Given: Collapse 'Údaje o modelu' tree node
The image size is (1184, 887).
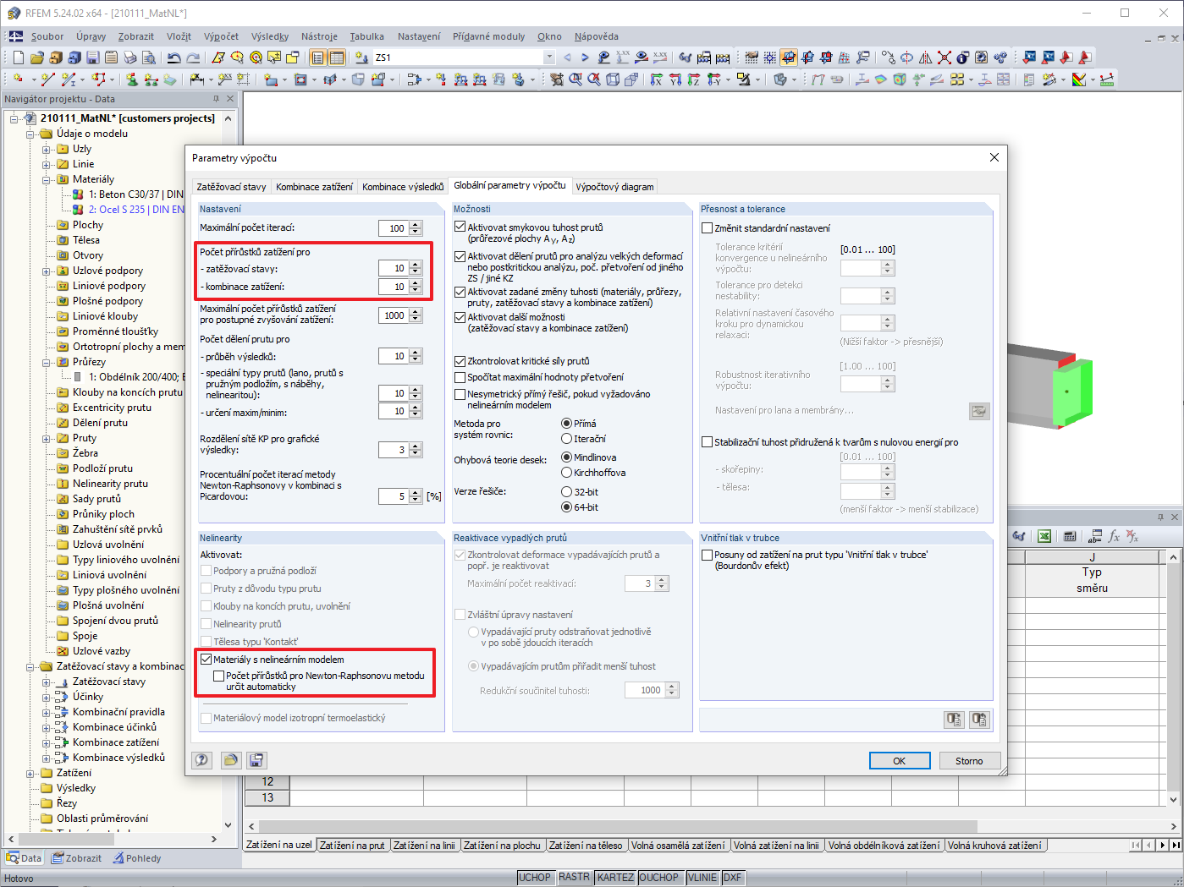Looking at the screenshot, I should pos(30,134).
